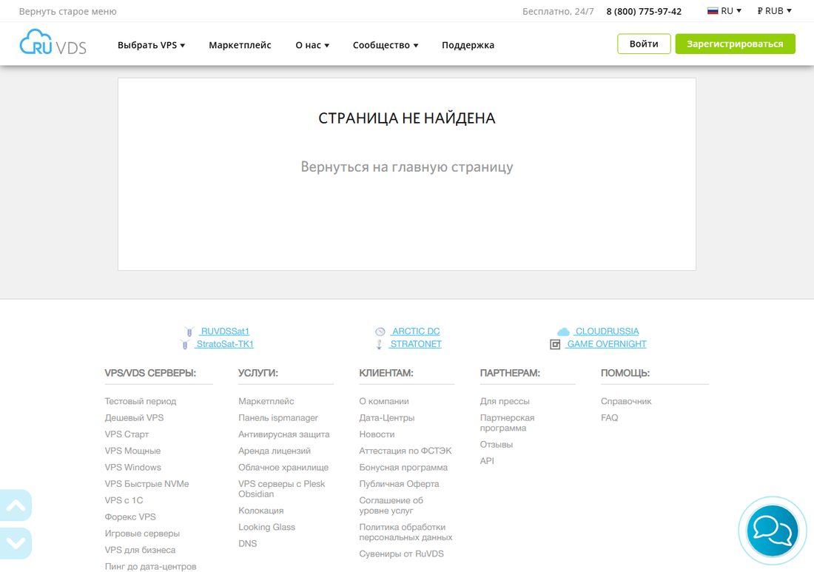Click the RuVDS cloud logo

[x=53, y=43]
